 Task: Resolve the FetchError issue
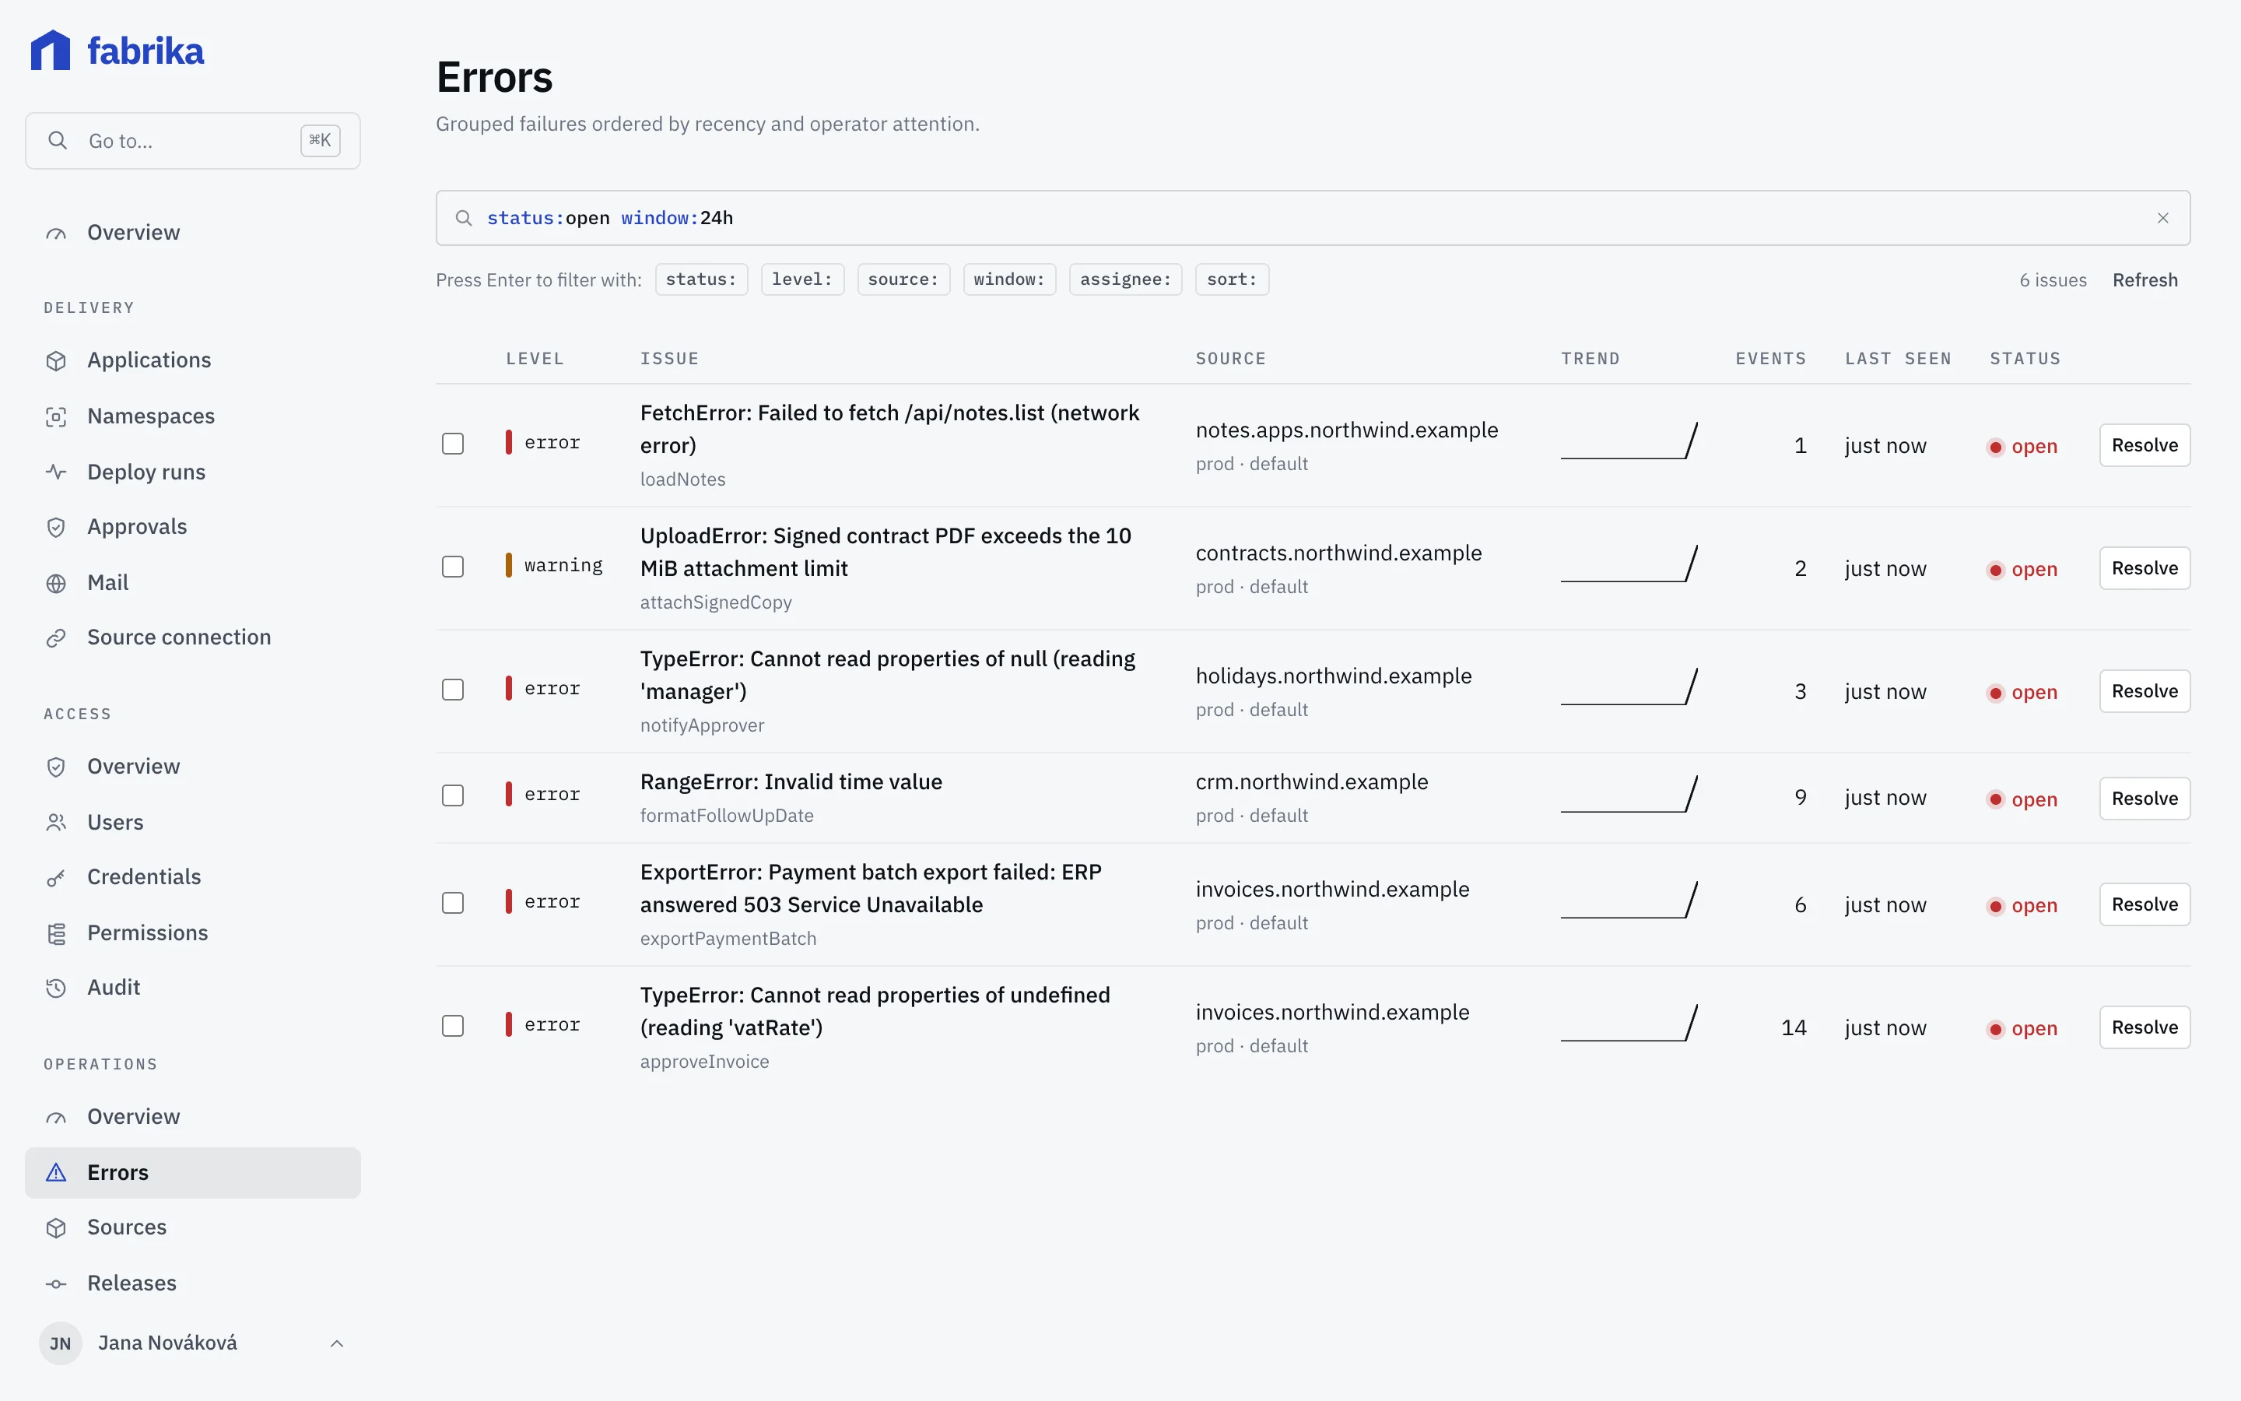tap(2144, 444)
